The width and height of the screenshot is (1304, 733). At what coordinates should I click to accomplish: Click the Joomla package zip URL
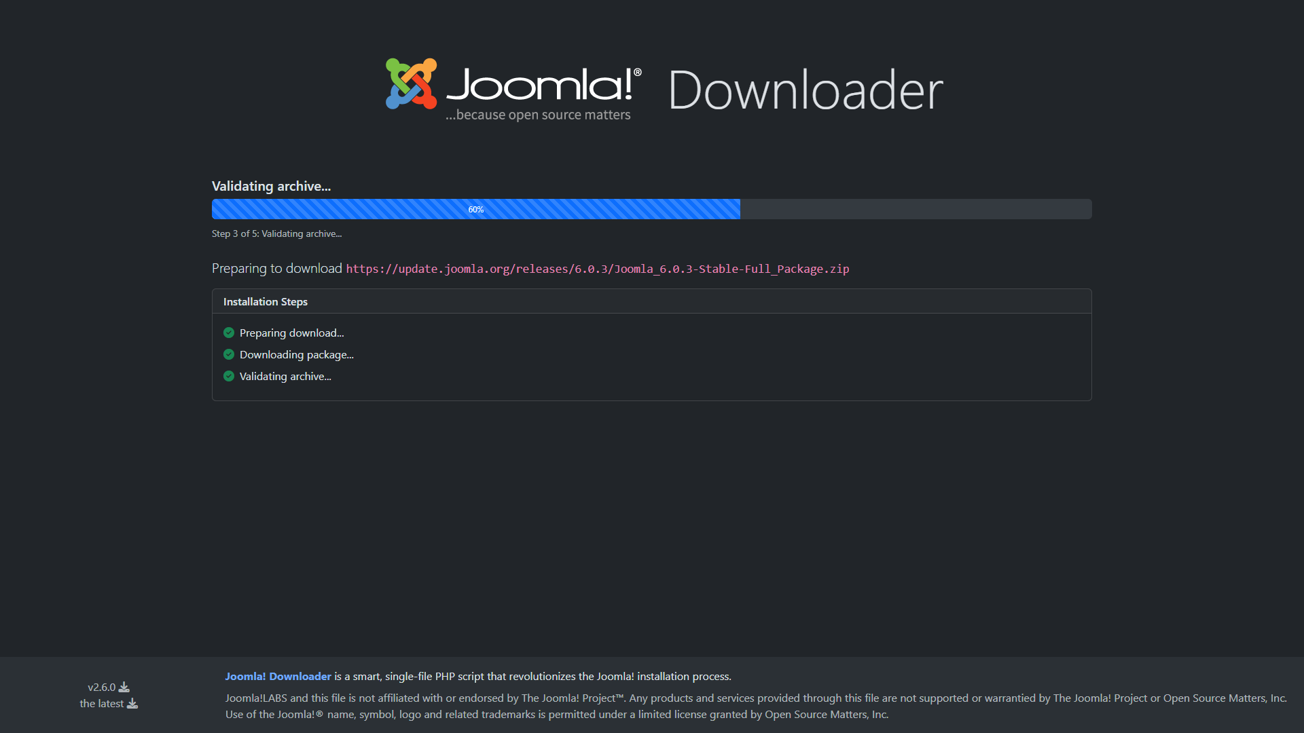tap(598, 269)
